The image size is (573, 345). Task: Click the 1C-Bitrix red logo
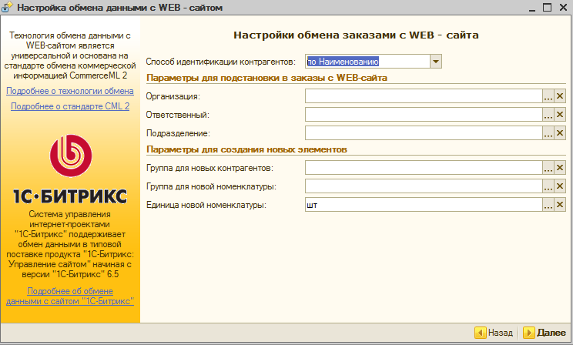click(71, 156)
